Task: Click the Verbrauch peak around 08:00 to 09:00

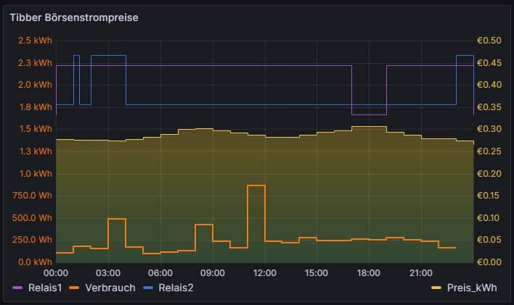Action: (x=204, y=225)
